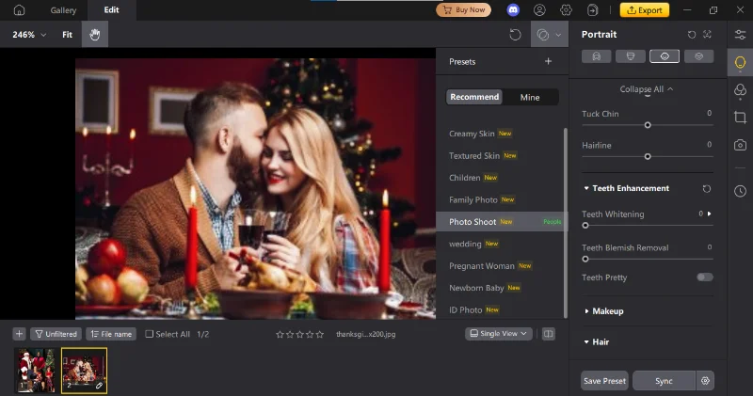Open sync settings gear icon
The height and width of the screenshot is (396, 753).
click(x=704, y=381)
